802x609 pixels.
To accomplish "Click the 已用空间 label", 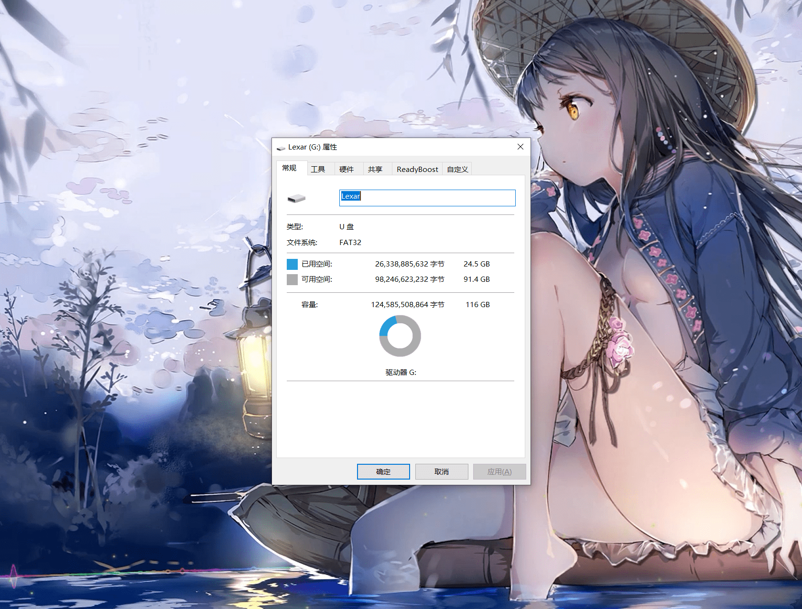I will click(x=317, y=264).
